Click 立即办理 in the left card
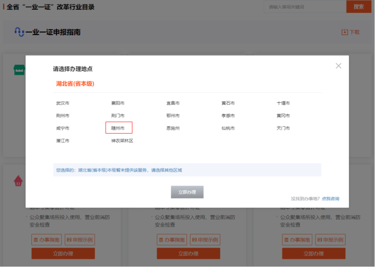 tap(63, 254)
